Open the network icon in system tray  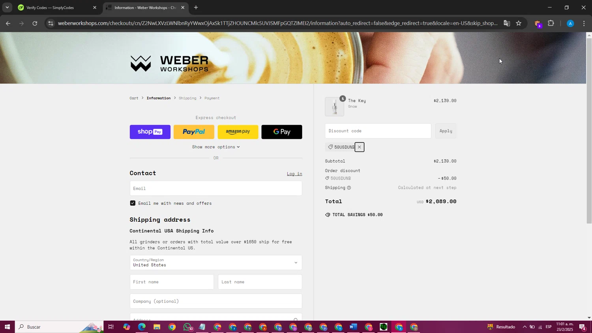[x=540, y=327]
